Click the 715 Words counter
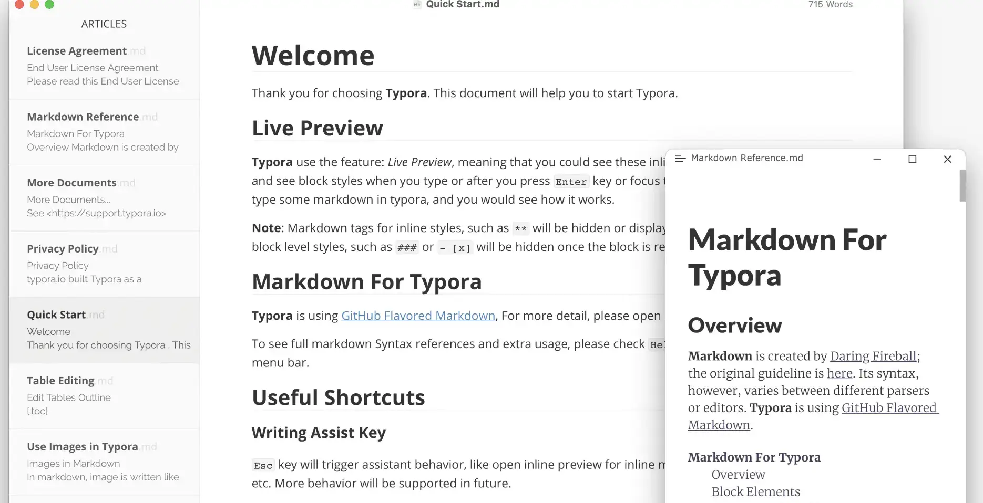The width and height of the screenshot is (983, 503). click(830, 4)
